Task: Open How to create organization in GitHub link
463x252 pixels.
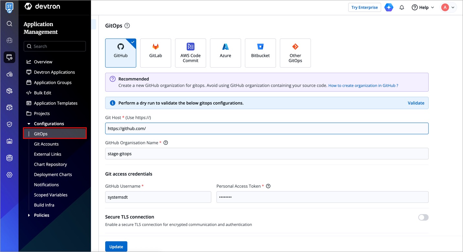Action: (363, 86)
